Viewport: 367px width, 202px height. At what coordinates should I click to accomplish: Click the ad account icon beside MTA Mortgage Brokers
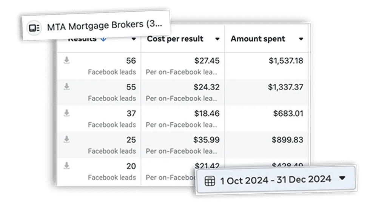34,28
